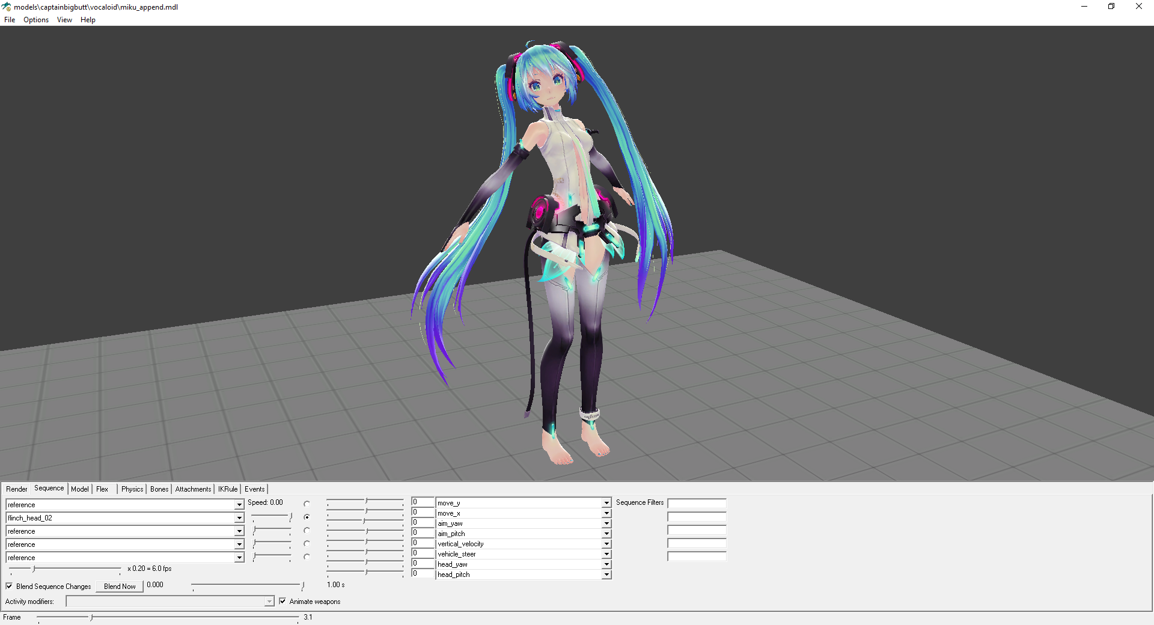Viewport: 1154px width, 625px height.
Task: Open the Attachments tab
Action: coord(193,489)
